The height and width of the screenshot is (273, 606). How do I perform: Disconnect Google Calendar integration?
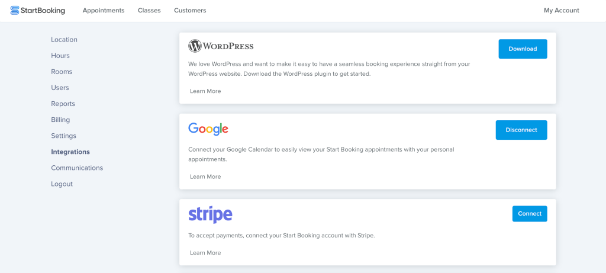click(521, 130)
